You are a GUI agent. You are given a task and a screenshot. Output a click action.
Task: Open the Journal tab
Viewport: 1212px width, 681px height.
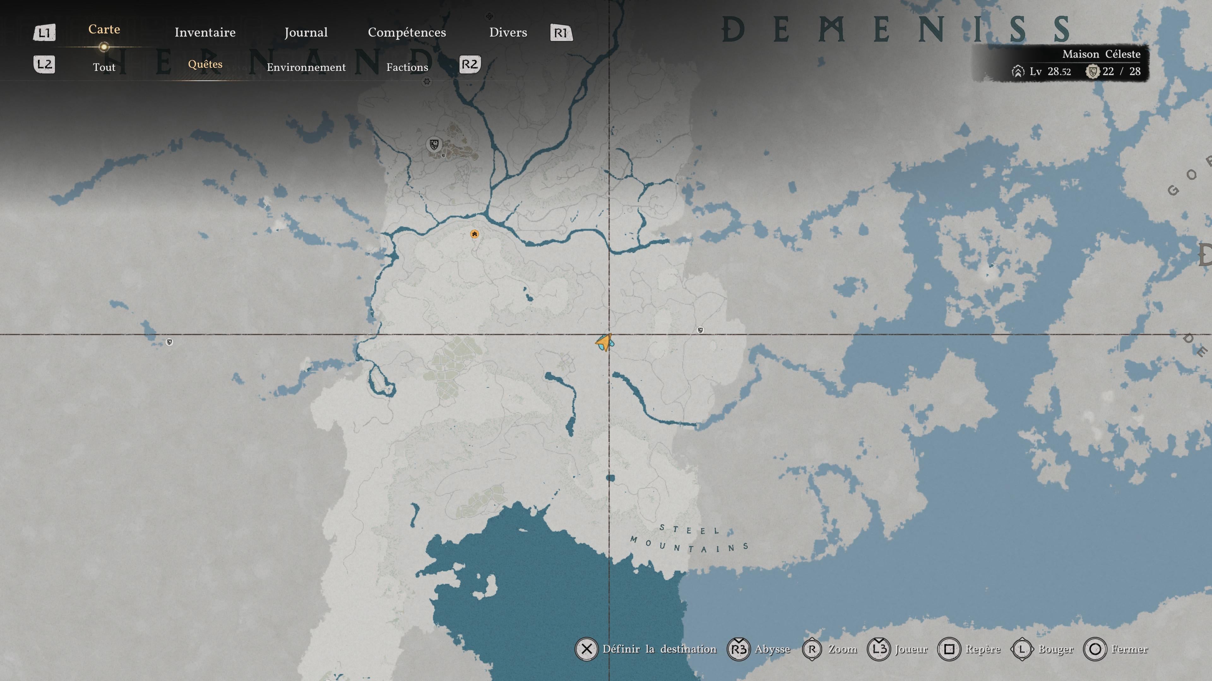pos(306,32)
